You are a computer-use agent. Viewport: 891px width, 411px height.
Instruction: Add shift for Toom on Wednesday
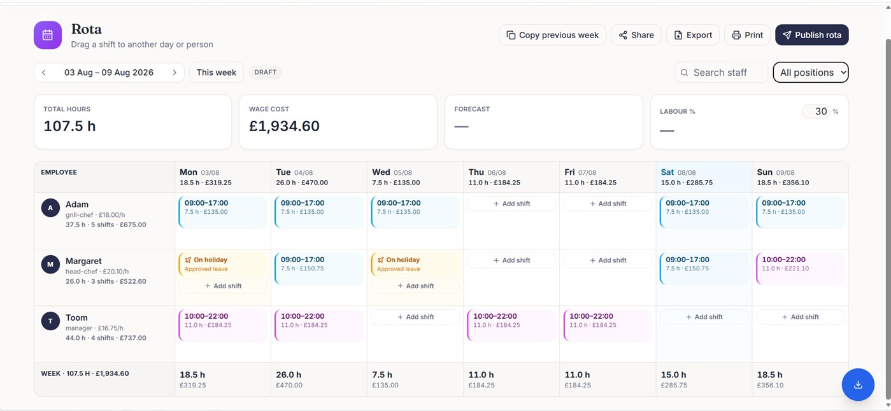coord(415,317)
